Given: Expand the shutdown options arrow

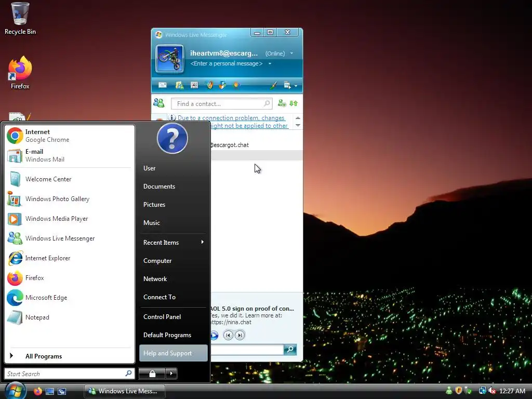Looking at the screenshot, I should click(x=171, y=374).
